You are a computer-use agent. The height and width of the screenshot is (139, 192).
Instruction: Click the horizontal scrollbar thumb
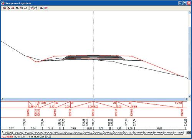(94, 99)
